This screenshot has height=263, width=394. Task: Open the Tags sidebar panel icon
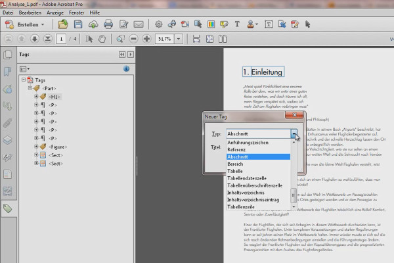[7, 208]
